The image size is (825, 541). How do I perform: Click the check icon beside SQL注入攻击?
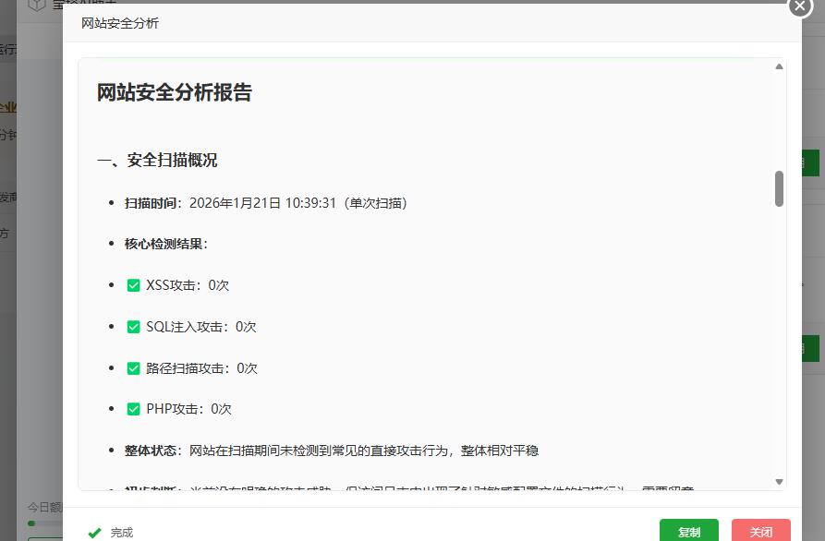(x=132, y=326)
